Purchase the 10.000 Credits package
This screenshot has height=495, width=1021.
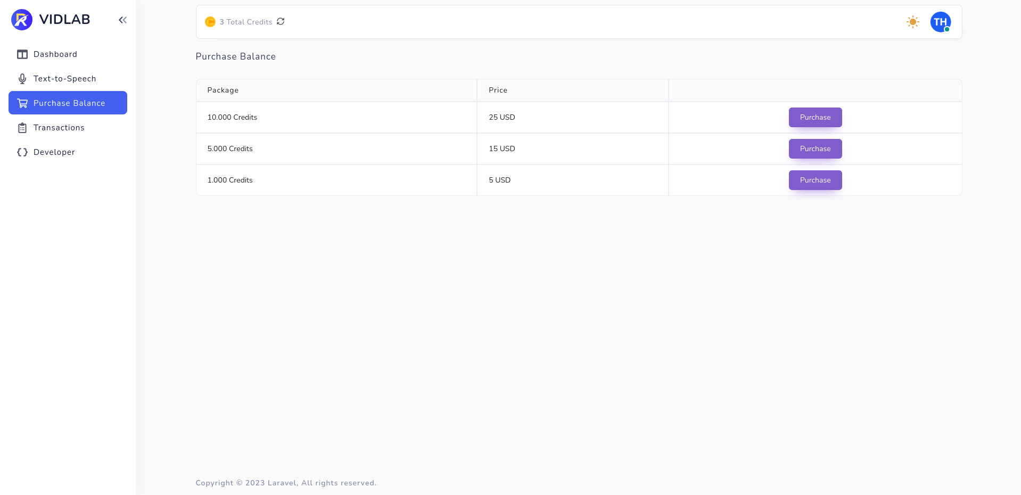[x=815, y=117]
